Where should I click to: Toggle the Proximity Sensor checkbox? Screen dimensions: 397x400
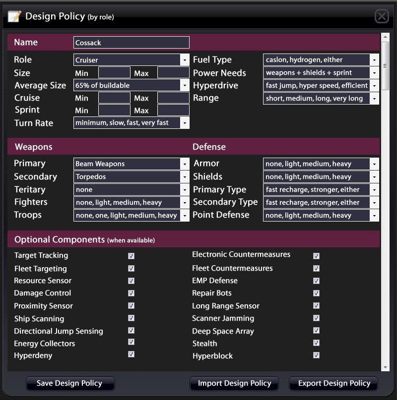click(131, 306)
